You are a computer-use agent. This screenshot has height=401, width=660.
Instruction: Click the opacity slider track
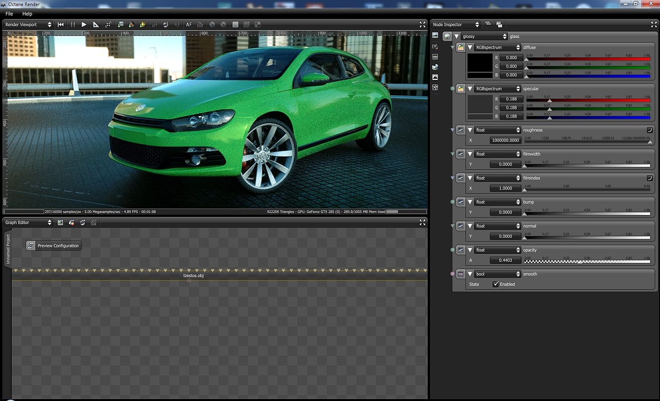pyautogui.click(x=588, y=261)
